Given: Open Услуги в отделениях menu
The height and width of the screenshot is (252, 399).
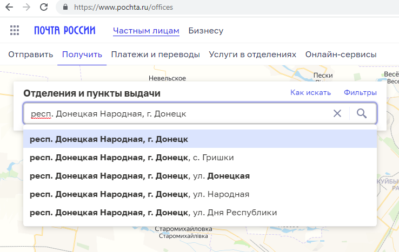Looking at the screenshot, I should 252,55.
